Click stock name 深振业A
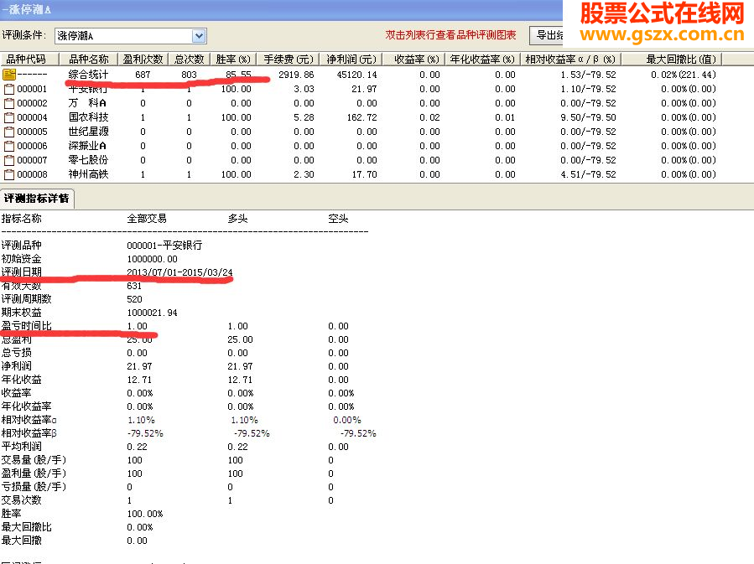The image size is (754, 564). point(87,146)
